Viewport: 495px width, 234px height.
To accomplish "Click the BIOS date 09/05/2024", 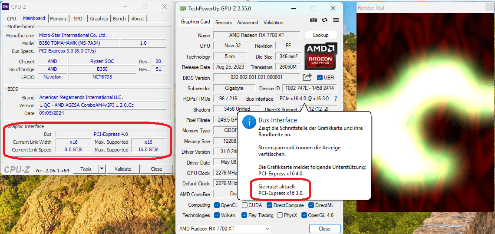I will [x=52, y=113].
